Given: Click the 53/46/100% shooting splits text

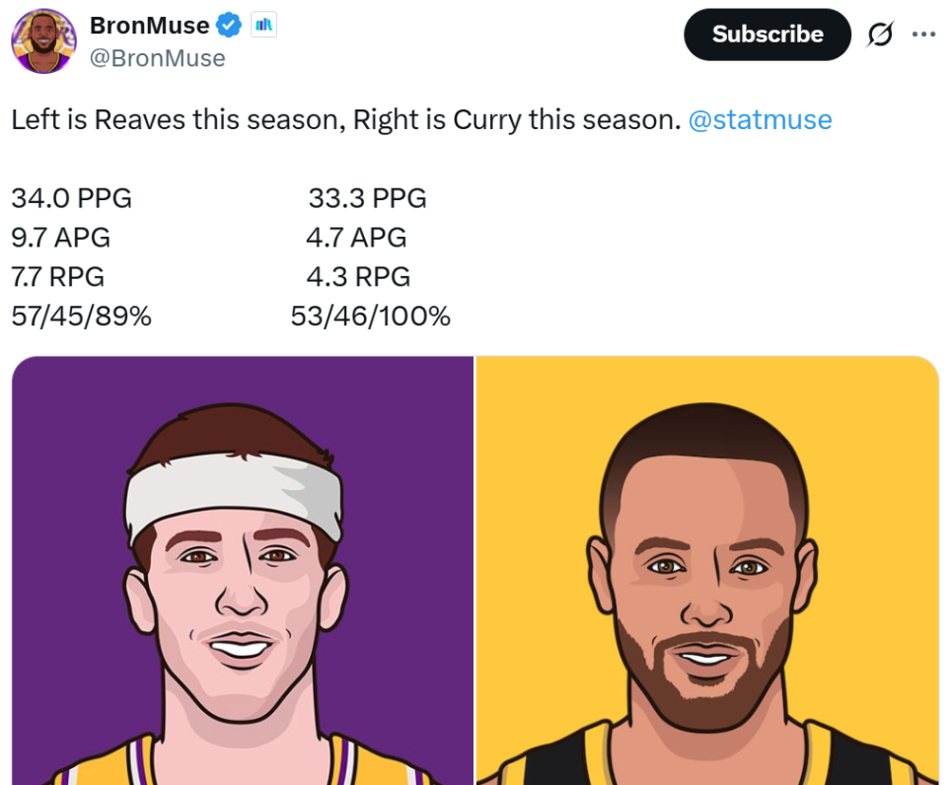Looking at the screenshot, I should click(x=370, y=317).
